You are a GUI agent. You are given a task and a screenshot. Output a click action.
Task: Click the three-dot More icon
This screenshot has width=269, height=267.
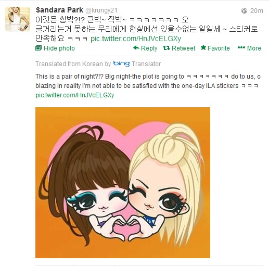pyautogui.click(x=241, y=47)
